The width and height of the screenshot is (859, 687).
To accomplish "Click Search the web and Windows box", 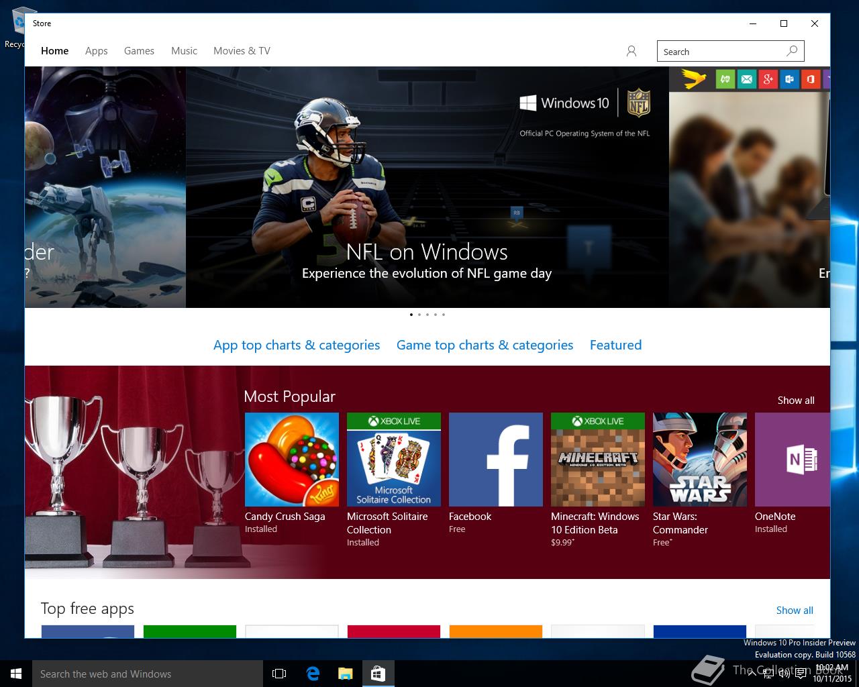I will (x=148, y=674).
